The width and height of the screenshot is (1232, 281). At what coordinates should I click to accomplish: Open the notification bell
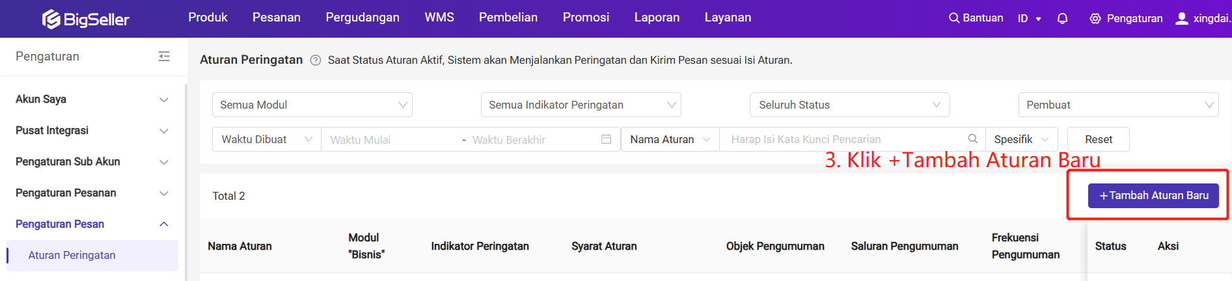pyautogui.click(x=1062, y=18)
